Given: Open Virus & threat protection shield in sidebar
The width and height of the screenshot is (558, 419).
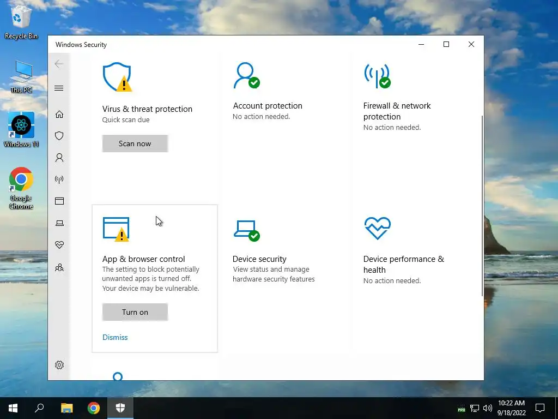Looking at the screenshot, I should [59, 136].
